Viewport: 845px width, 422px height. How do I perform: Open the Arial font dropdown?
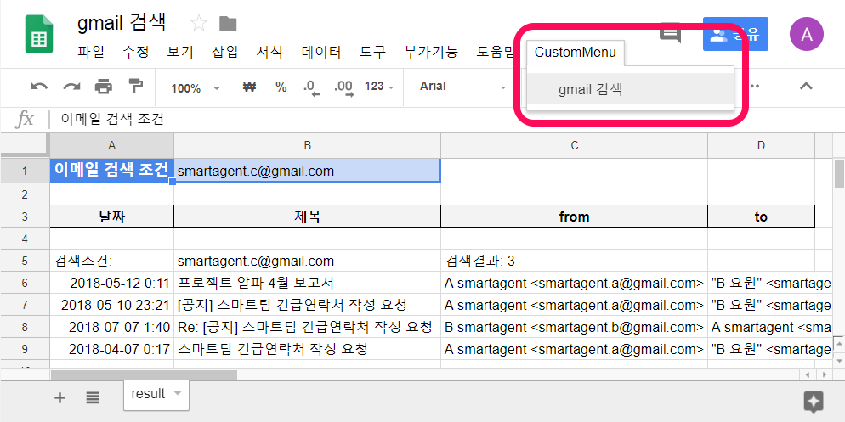pyautogui.click(x=463, y=87)
